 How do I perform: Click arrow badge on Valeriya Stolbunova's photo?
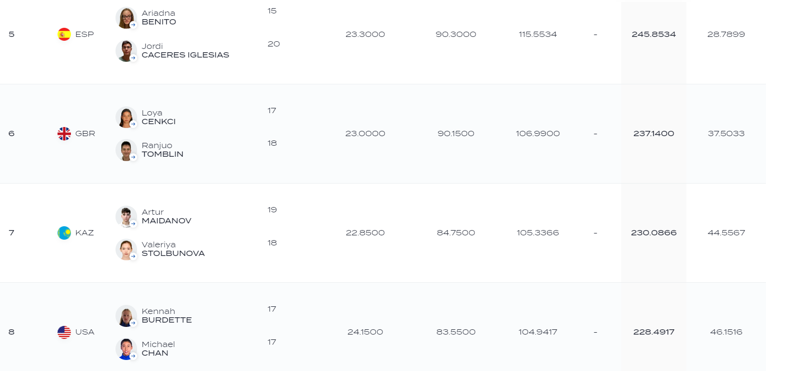pos(133,256)
